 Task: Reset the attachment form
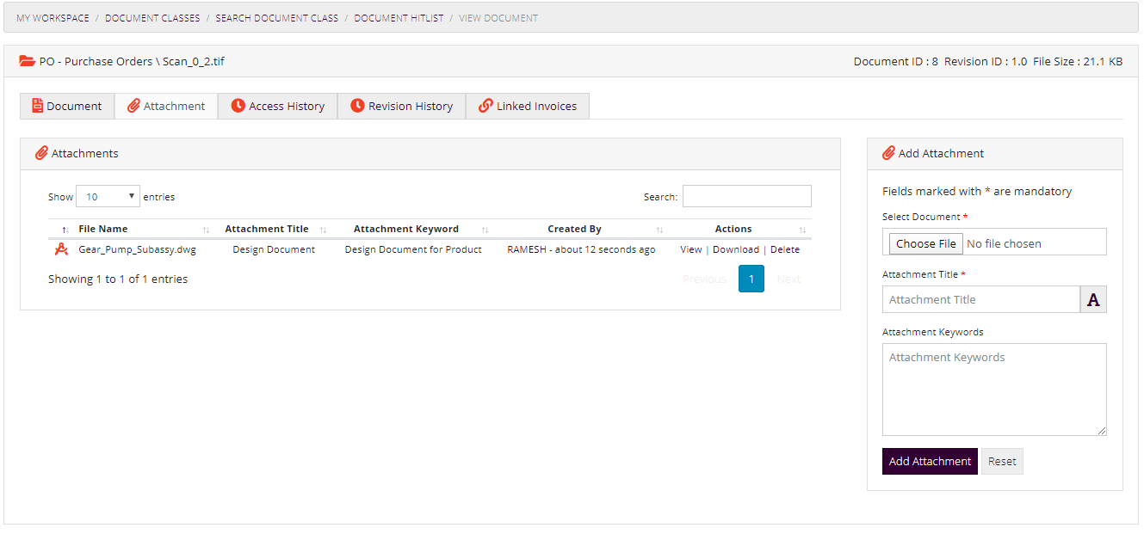[1002, 461]
